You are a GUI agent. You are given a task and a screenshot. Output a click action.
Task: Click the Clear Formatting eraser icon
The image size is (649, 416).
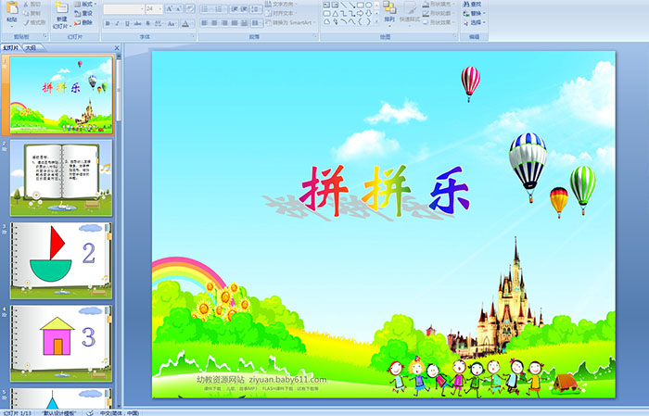190,8
